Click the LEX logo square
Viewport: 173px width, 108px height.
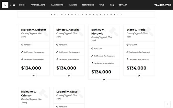click(x=5, y=5)
